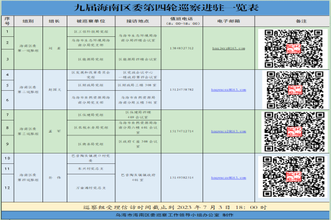Select the 电子邮箱 column header

pyautogui.click(x=228, y=21)
